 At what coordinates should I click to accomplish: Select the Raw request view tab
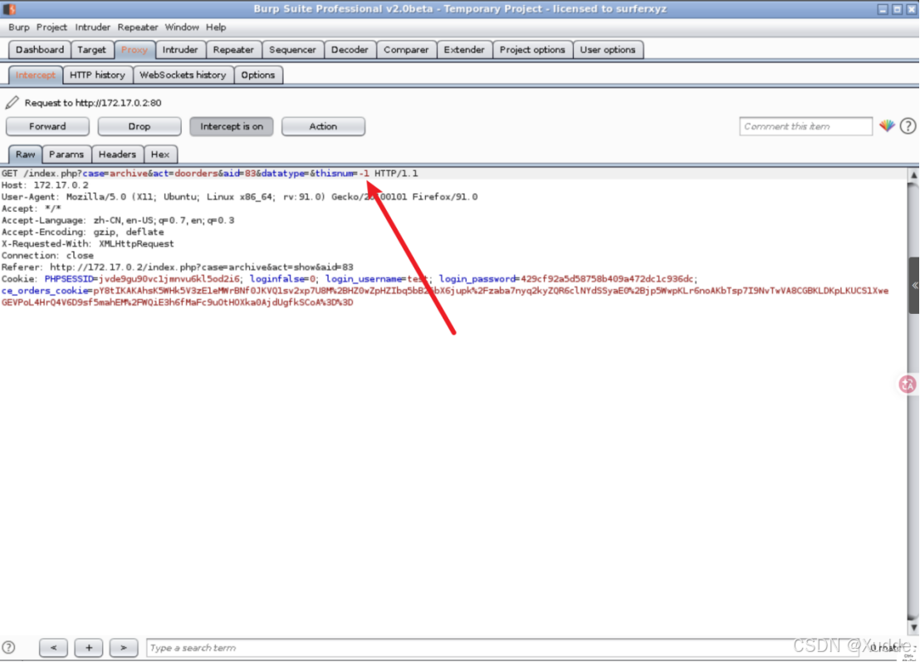tap(25, 154)
